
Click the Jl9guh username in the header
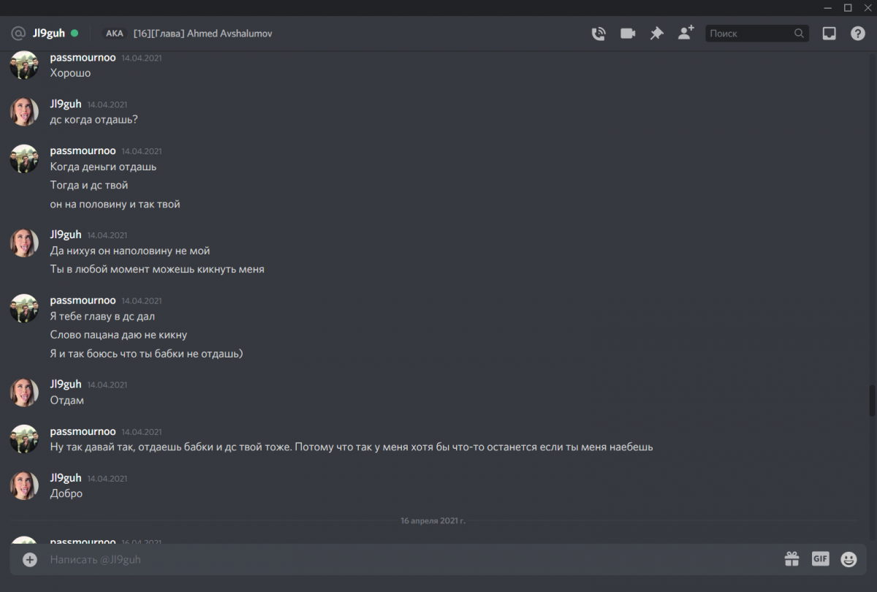coord(49,33)
